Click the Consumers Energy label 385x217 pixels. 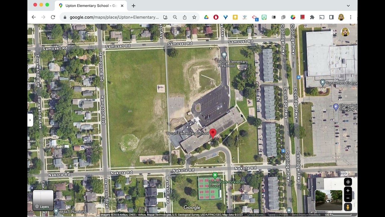click(x=342, y=83)
